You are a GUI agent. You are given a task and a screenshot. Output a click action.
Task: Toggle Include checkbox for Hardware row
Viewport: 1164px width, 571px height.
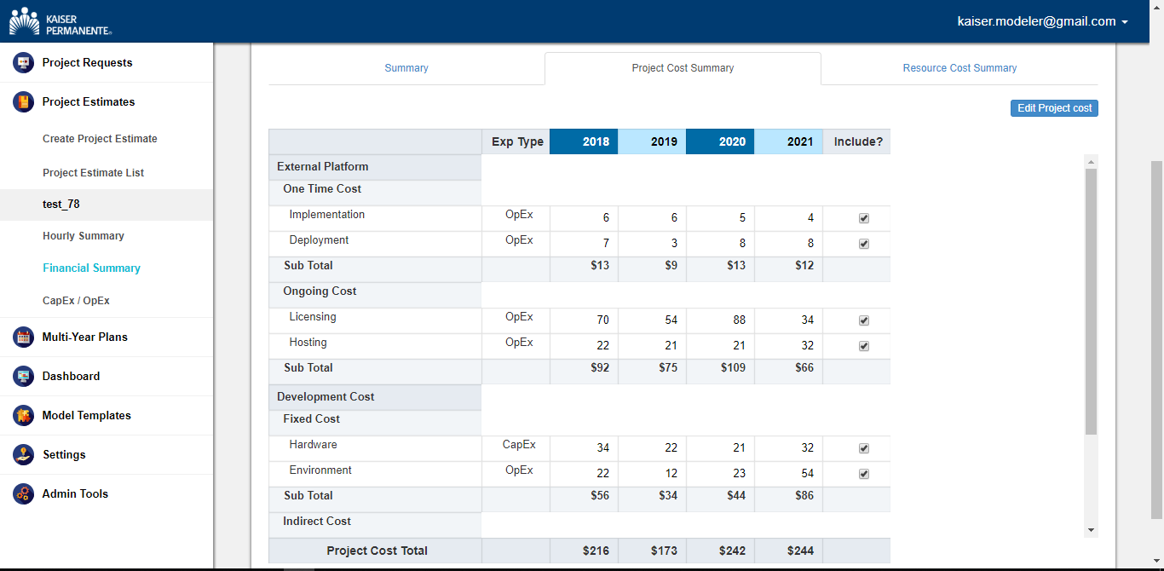[864, 449]
